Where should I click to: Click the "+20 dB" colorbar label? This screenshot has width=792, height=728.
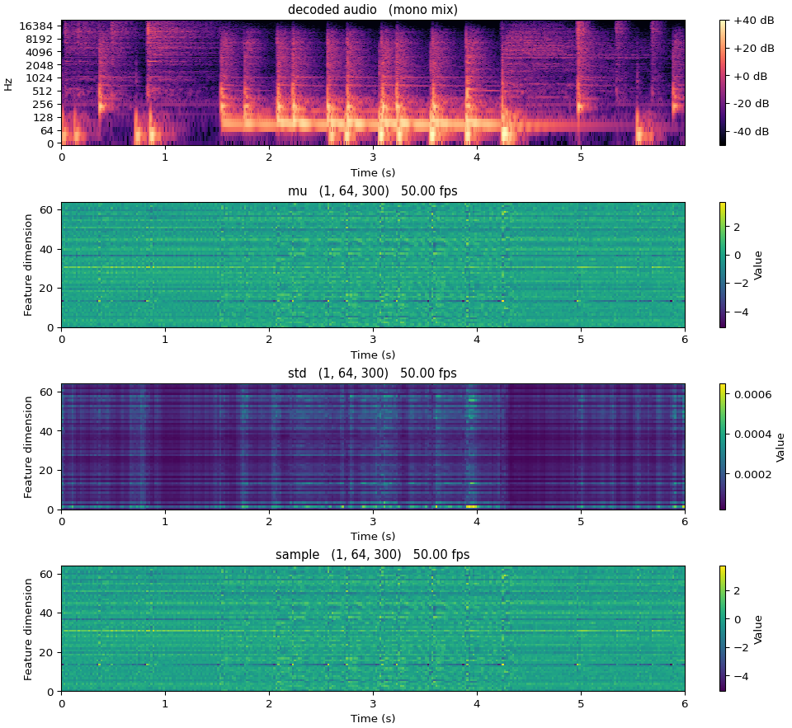pos(754,49)
